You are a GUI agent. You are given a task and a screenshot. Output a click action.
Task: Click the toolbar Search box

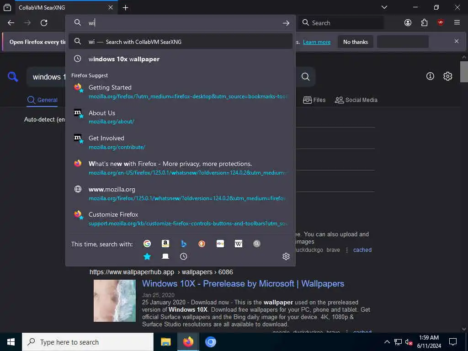(342, 23)
